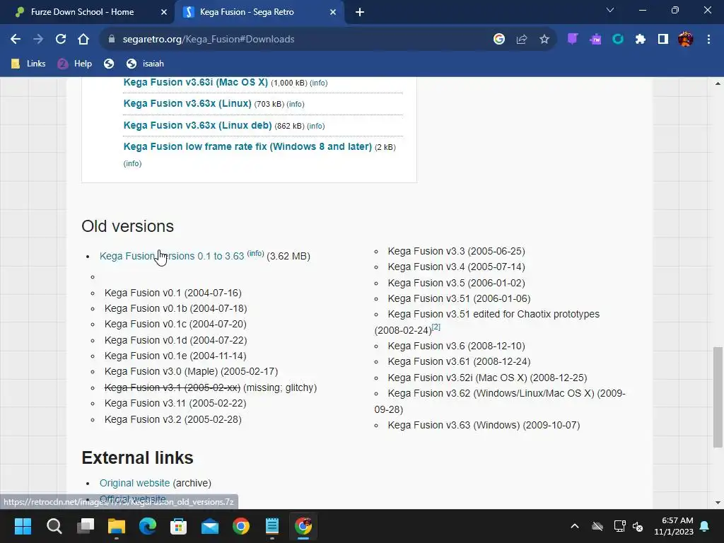
Task: Open the Help bookmark
Action: coord(75,64)
